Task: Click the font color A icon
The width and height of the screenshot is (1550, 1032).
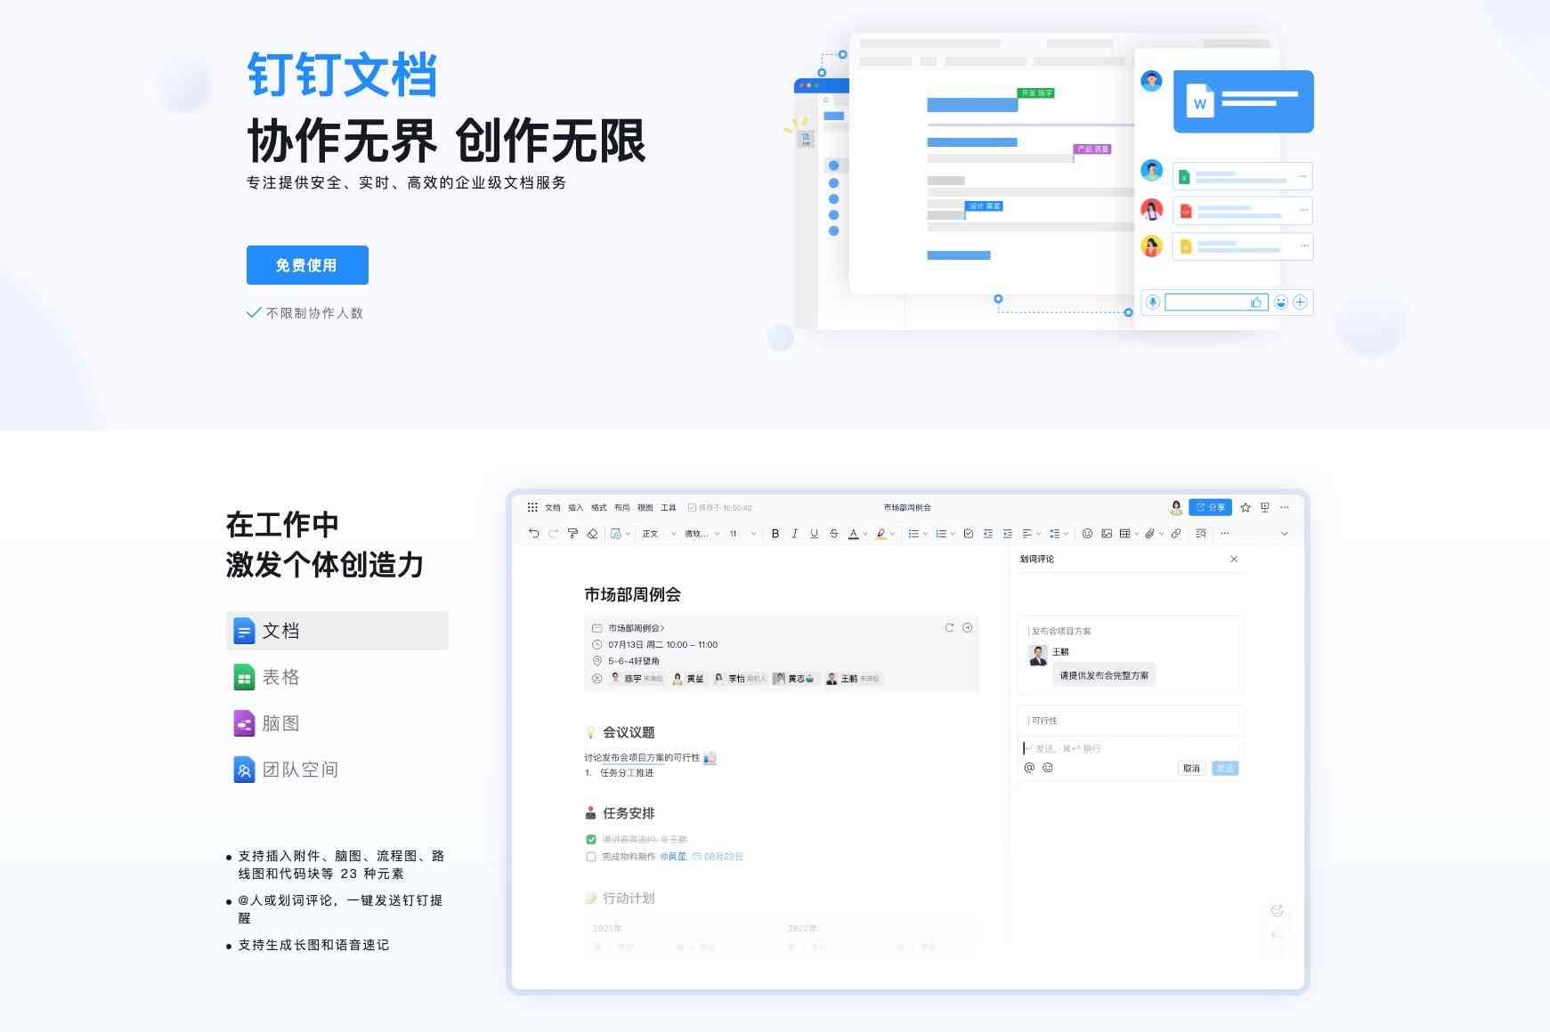Action: pyautogui.click(x=854, y=534)
